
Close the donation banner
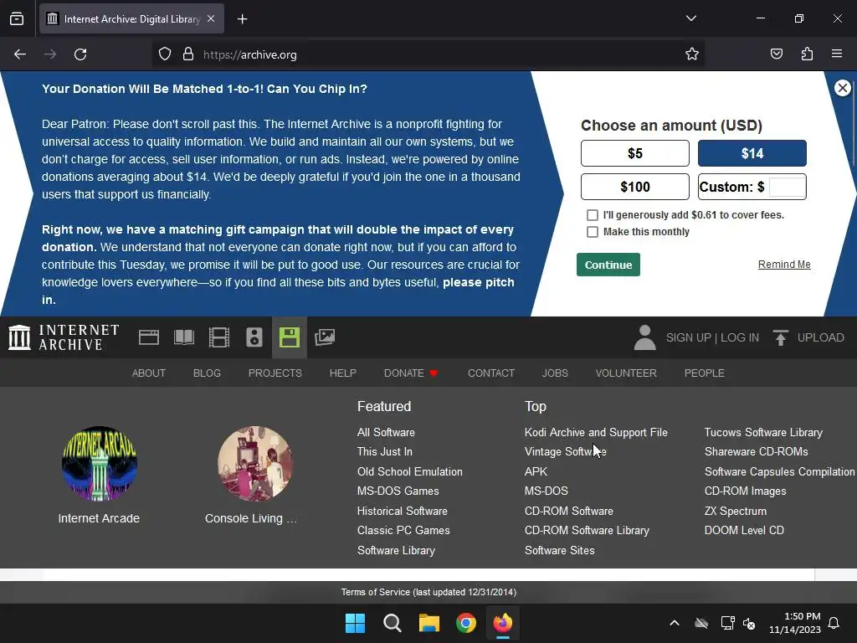pos(842,88)
